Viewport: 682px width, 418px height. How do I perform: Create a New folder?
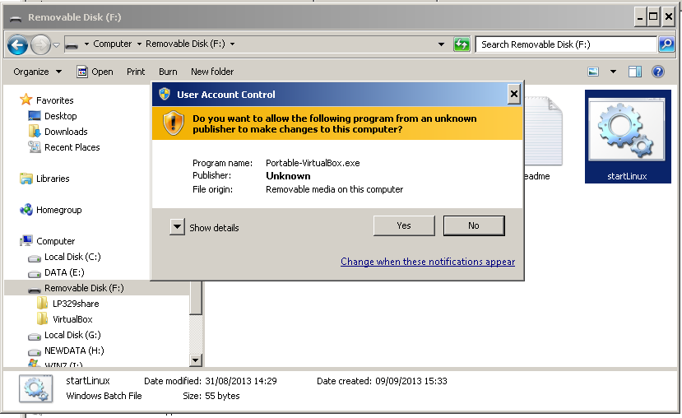[x=212, y=72]
